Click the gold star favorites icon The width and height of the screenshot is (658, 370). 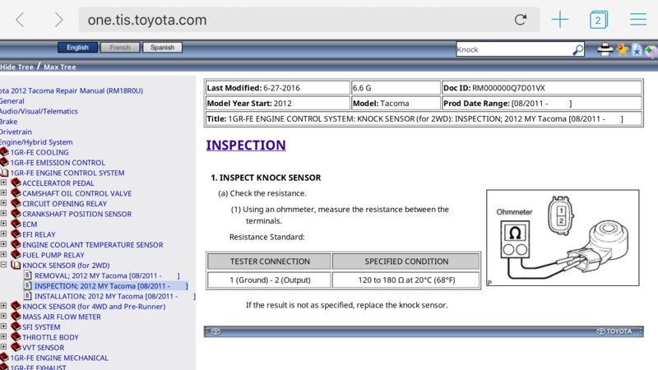(623, 49)
